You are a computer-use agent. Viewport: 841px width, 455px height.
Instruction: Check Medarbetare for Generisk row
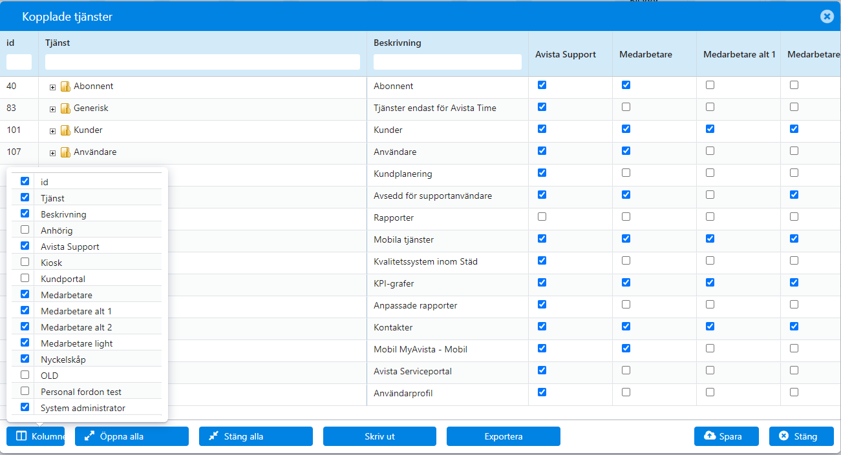pos(626,107)
